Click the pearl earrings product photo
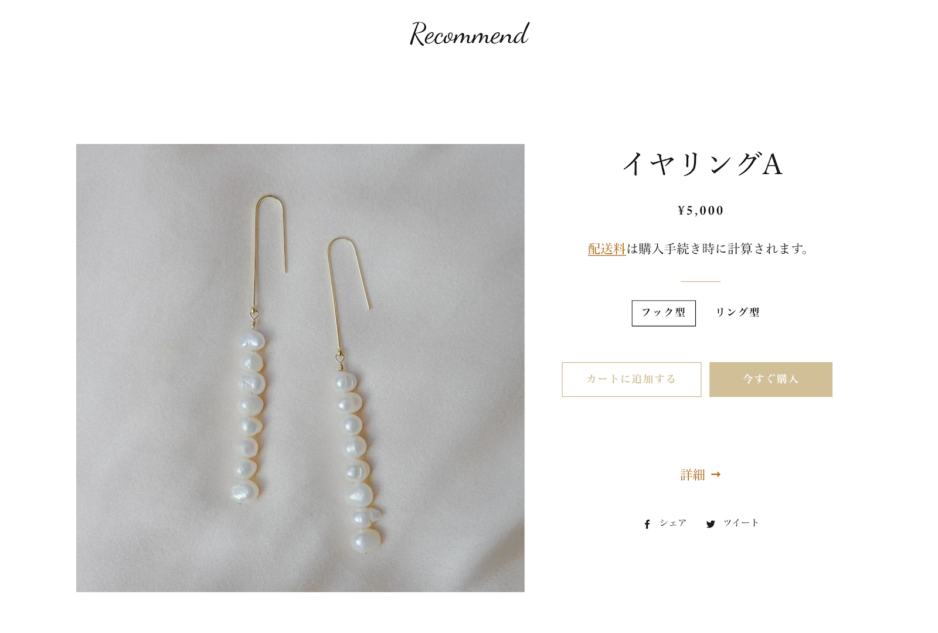 tap(300, 368)
